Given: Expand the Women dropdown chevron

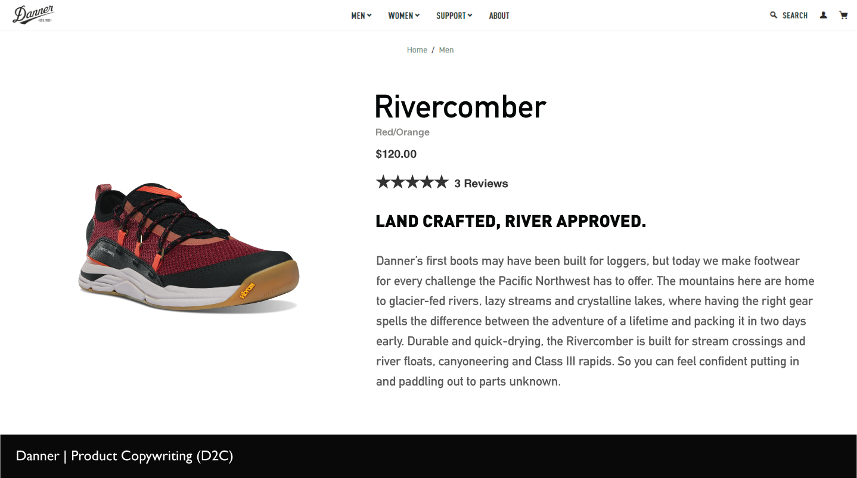Looking at the screenshot, I should click(x=417, y=15).
